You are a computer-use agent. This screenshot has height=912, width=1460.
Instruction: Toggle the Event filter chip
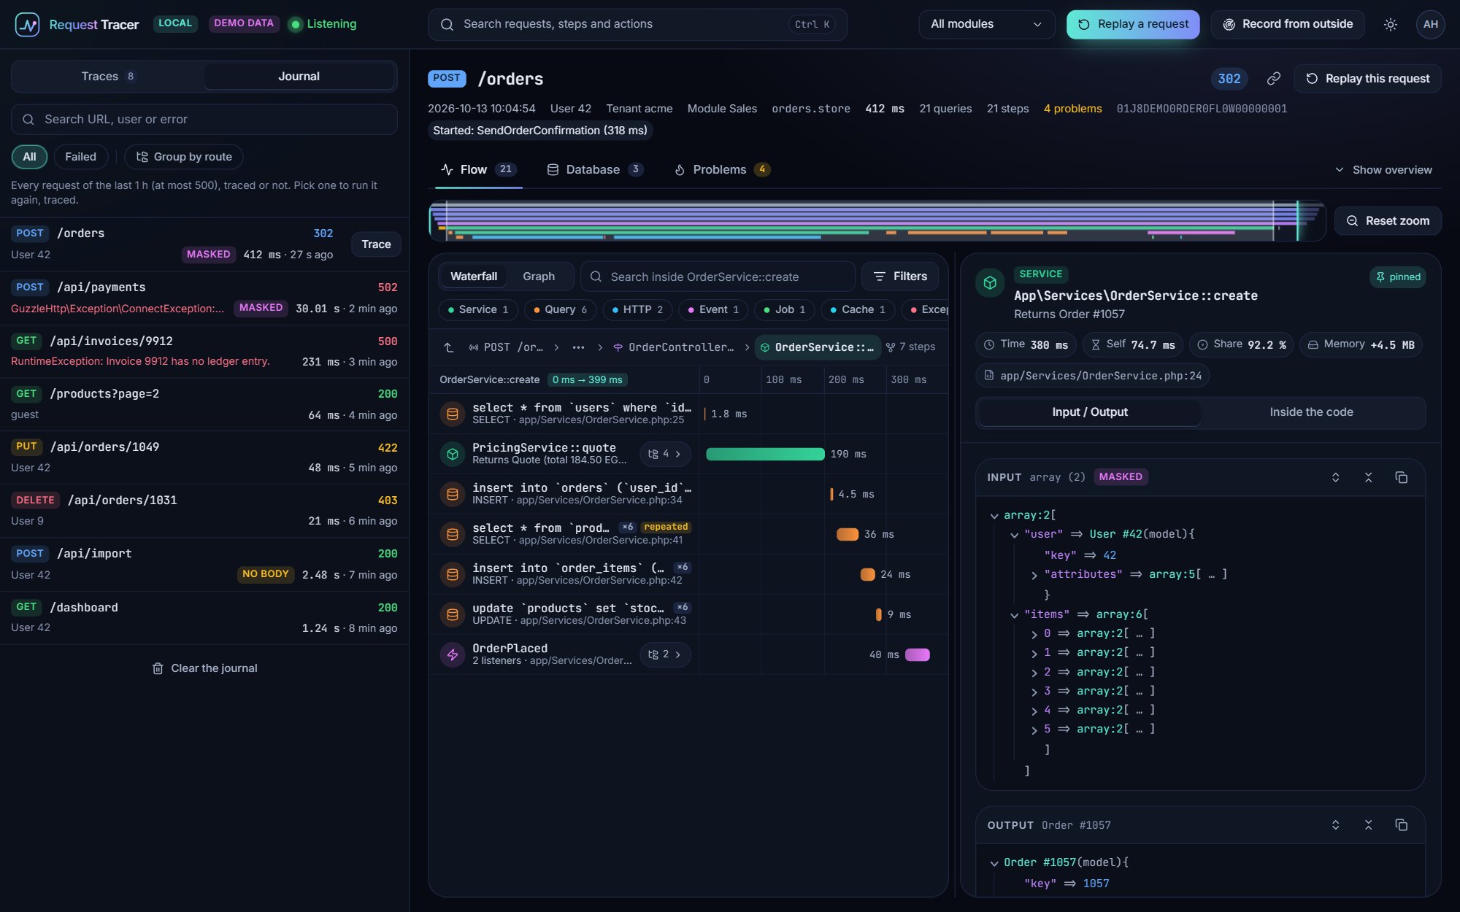(713, 309)
